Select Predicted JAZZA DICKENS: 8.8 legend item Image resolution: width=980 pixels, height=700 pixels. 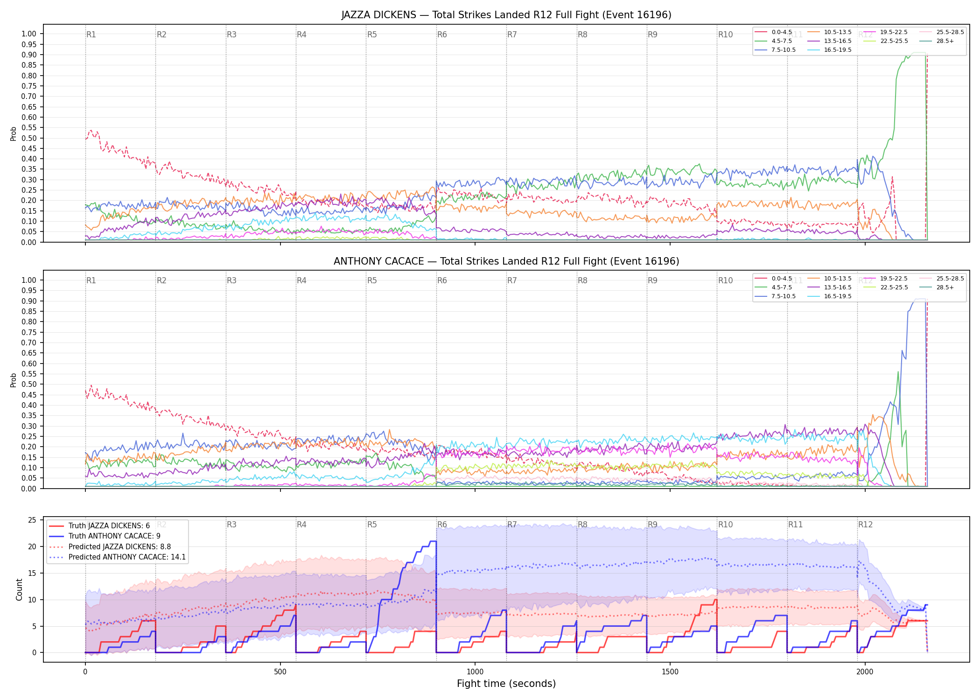[110, 547]
